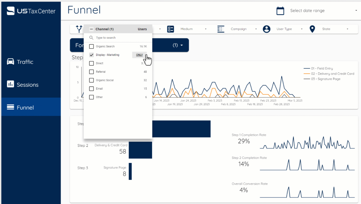The width and height of the screenshot is (361, 204).
Task: Click the Traffic car icon in sidebar
Action: tap(10, 61)
